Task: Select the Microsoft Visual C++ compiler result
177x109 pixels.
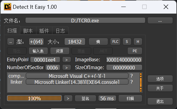Action: tap(77, 76)
